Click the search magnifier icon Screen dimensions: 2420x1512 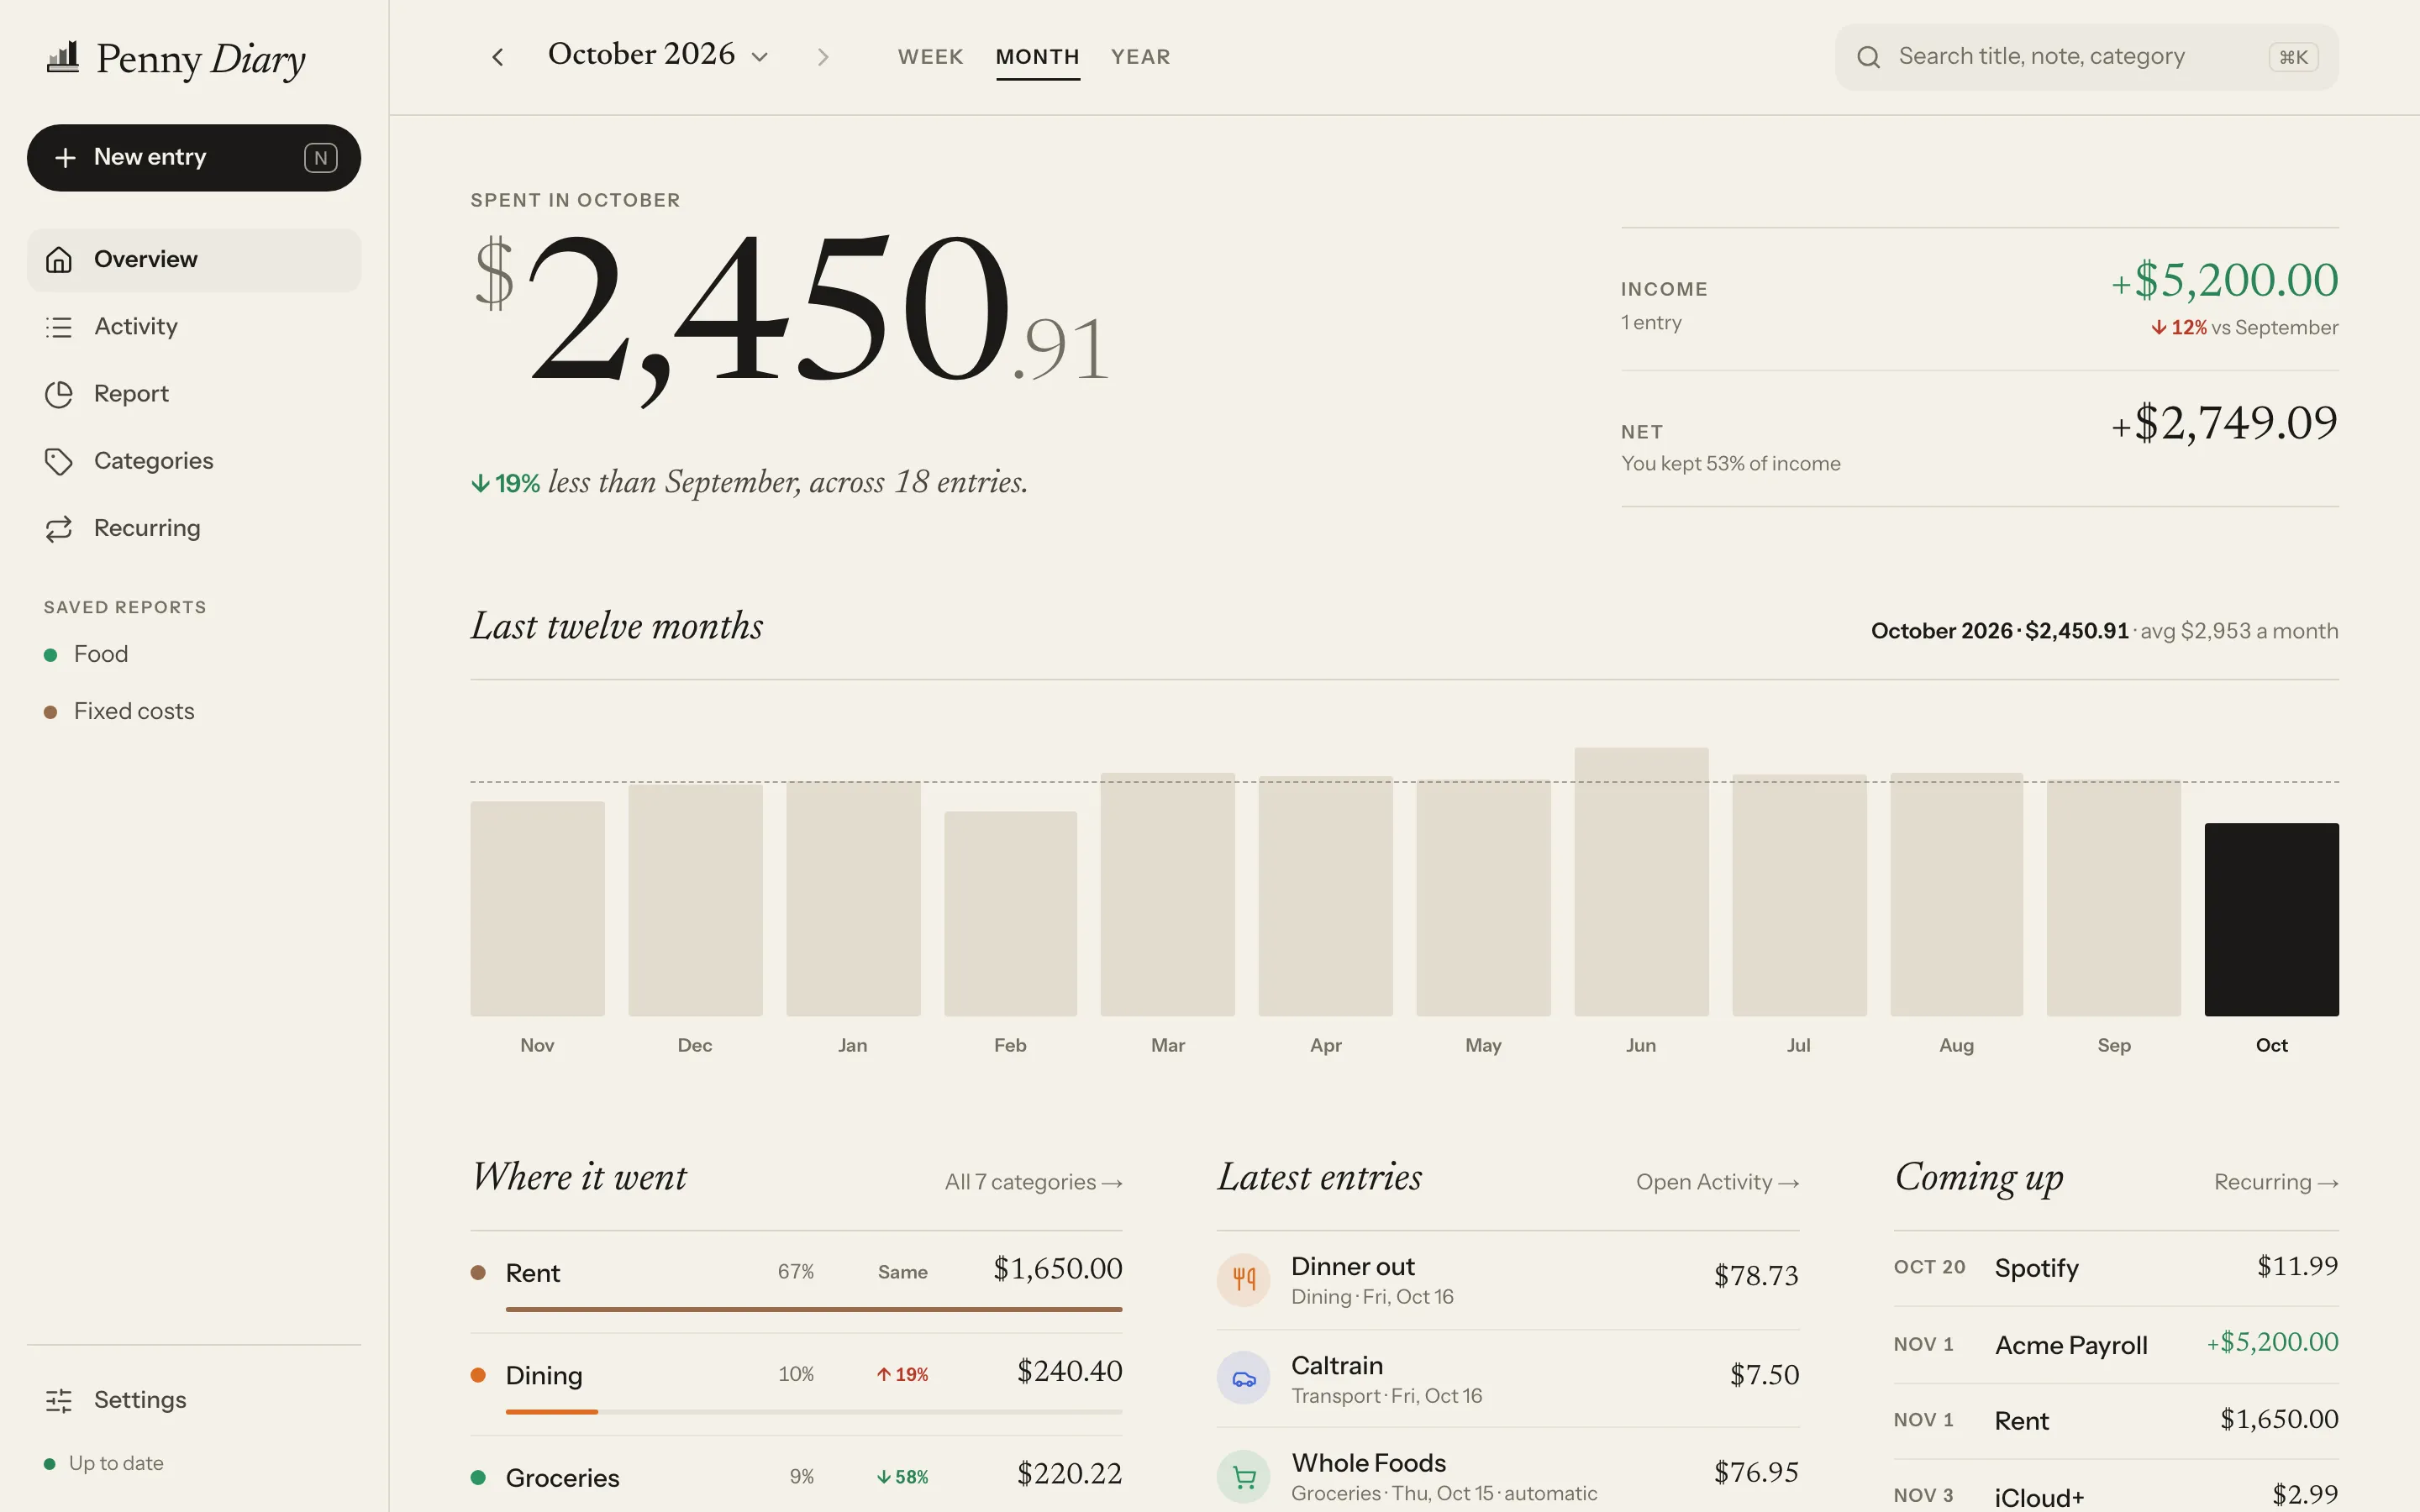coord(1868,57)
